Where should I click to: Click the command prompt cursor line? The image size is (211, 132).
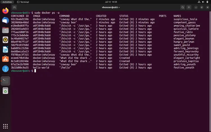click(x=23, y=71)
